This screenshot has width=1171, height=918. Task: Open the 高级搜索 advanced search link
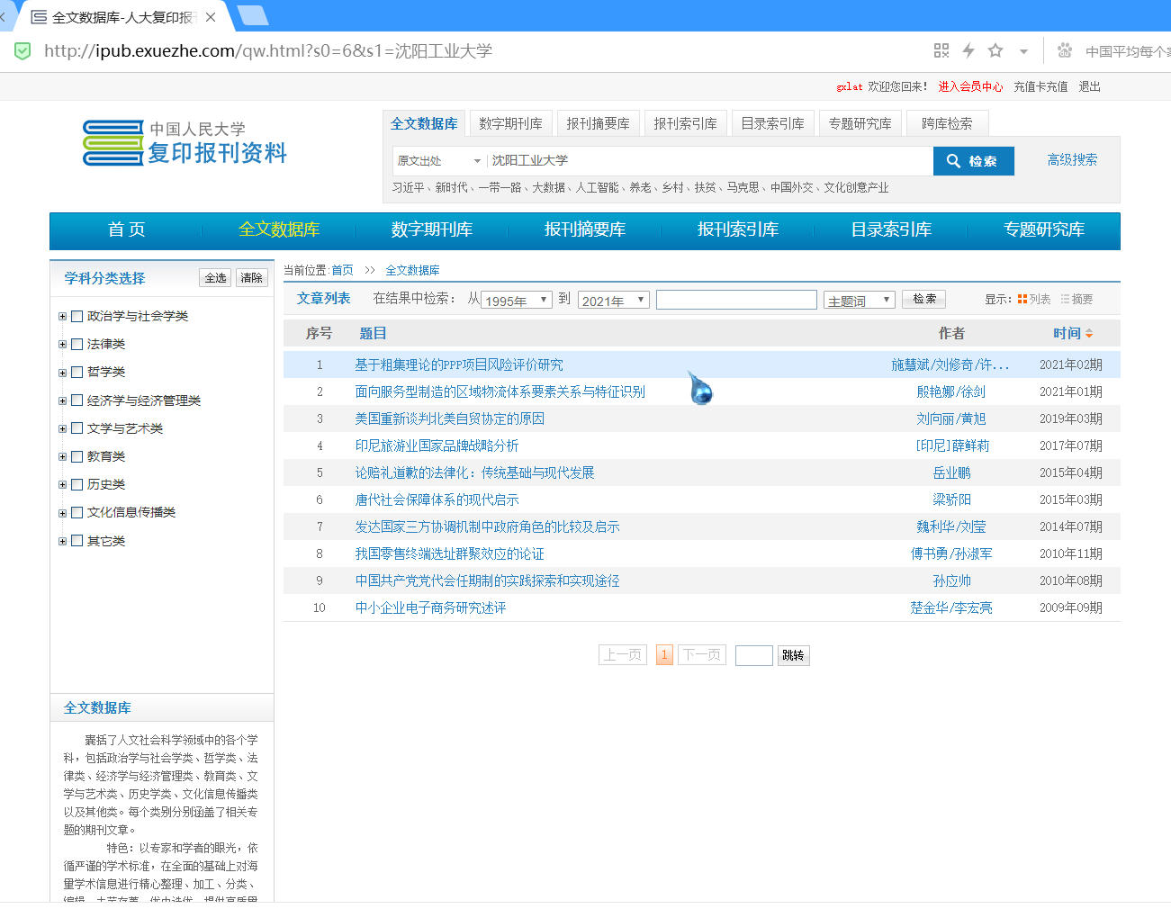(x=1071, y=159)
